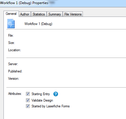Click the Size: field label

[11, 43]
